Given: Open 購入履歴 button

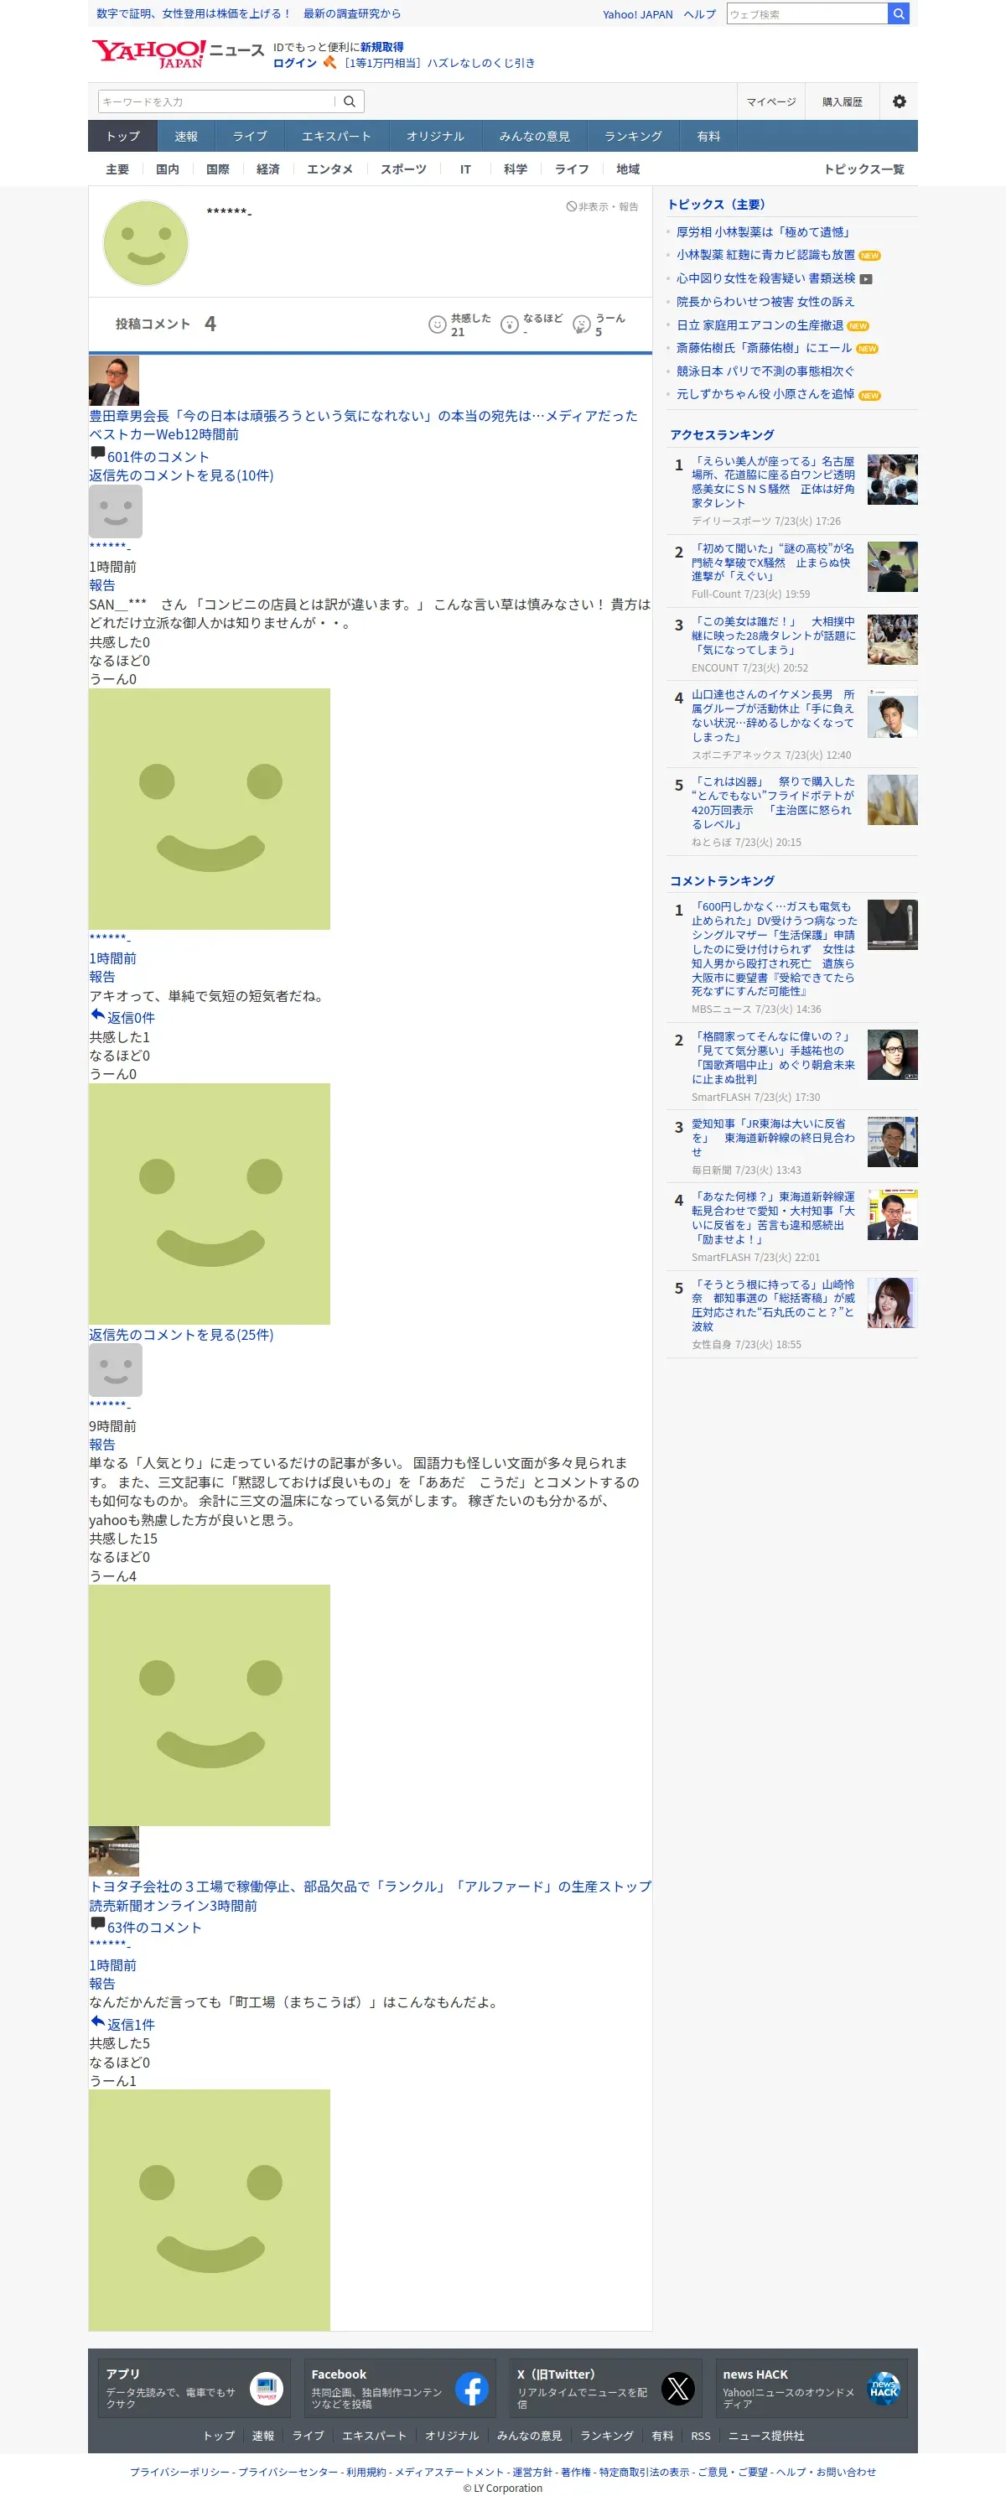Looking at the screenshot, I should tap(843, 101).
